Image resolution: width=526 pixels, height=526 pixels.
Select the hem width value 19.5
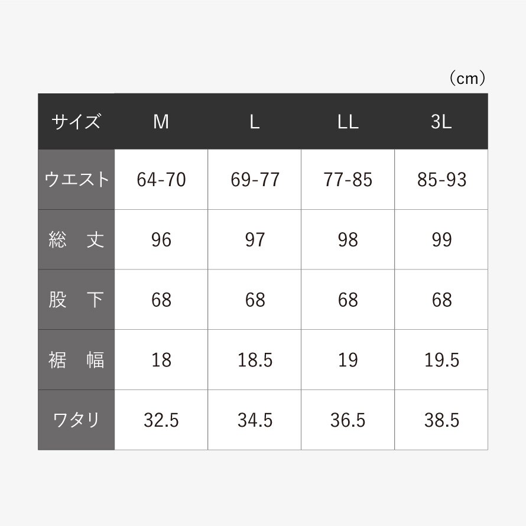coord(441,360)
